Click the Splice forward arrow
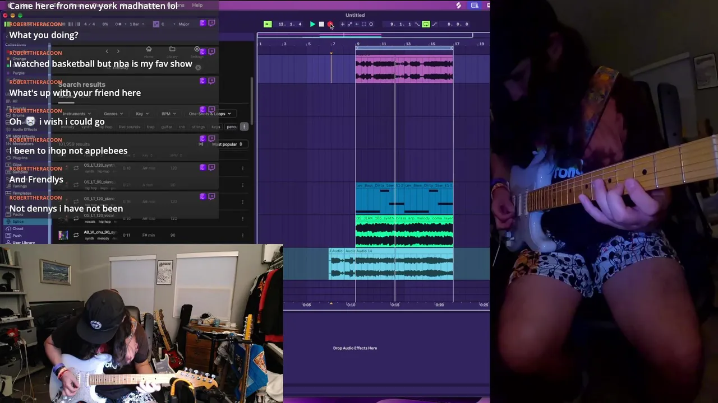 118,51
